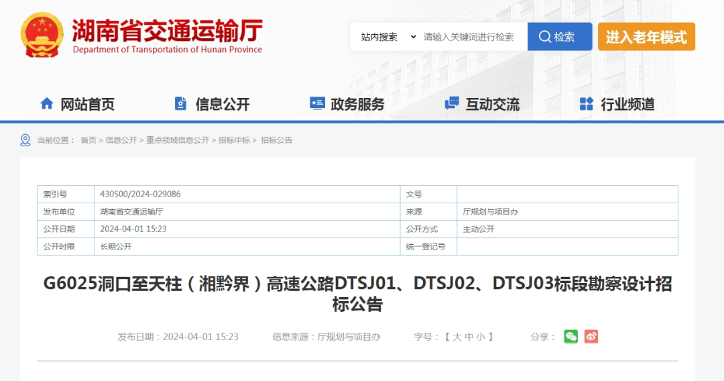Focus the keyword search input field
This screenshot has height=381, width=724.
(473, 37)
